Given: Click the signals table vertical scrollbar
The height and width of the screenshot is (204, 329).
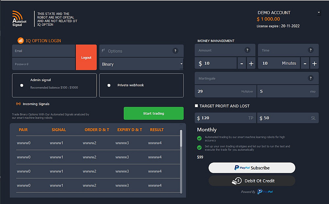Looking at the screenshot, I should [181, 161].
